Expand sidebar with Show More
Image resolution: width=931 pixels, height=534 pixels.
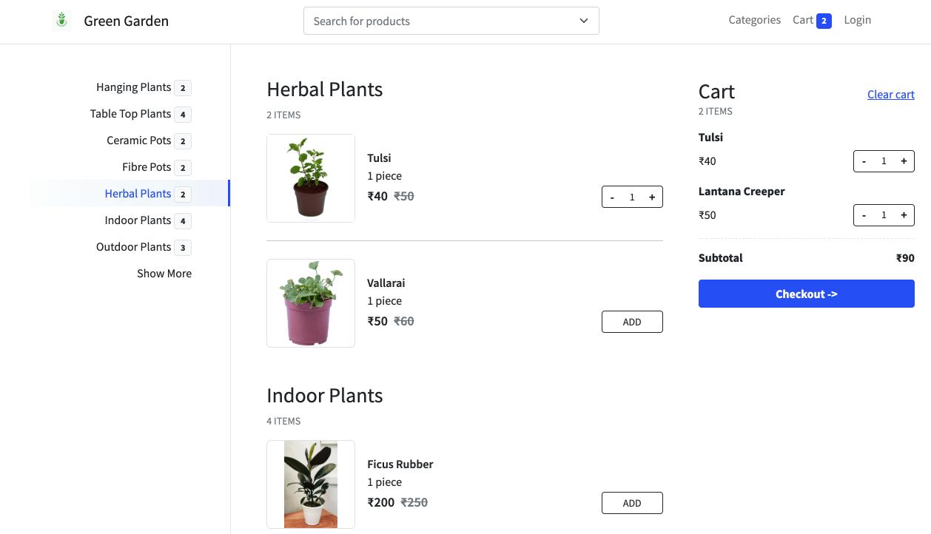pyautogui.click(x=164, y=274)
